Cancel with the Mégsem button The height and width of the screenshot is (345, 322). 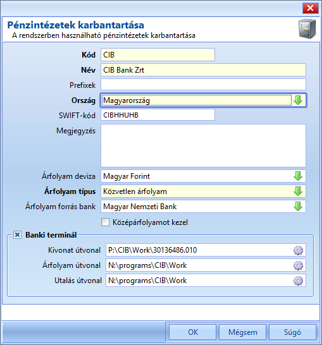(x=243, y=332)
